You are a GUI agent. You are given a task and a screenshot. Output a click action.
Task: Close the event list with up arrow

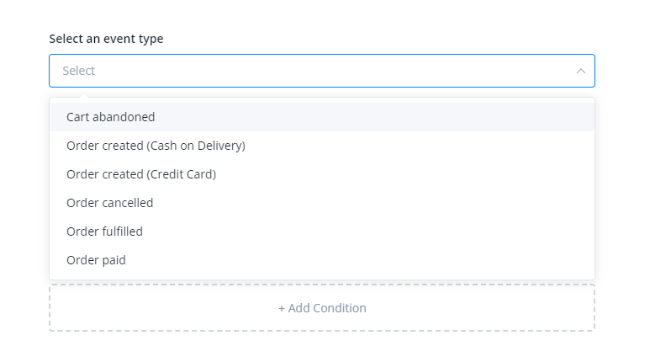(x=580, y=71)
